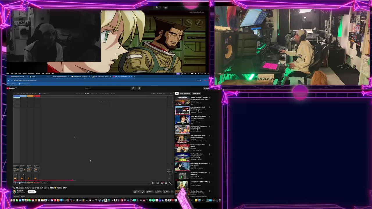Open the Help menu in menu bar

coord(53,73)
